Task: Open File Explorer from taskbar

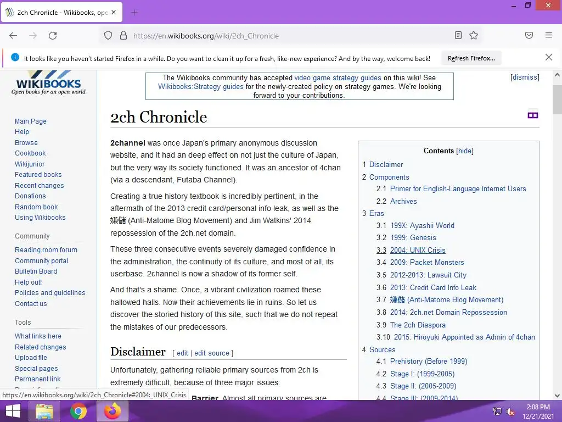Action: pos(44,411)
